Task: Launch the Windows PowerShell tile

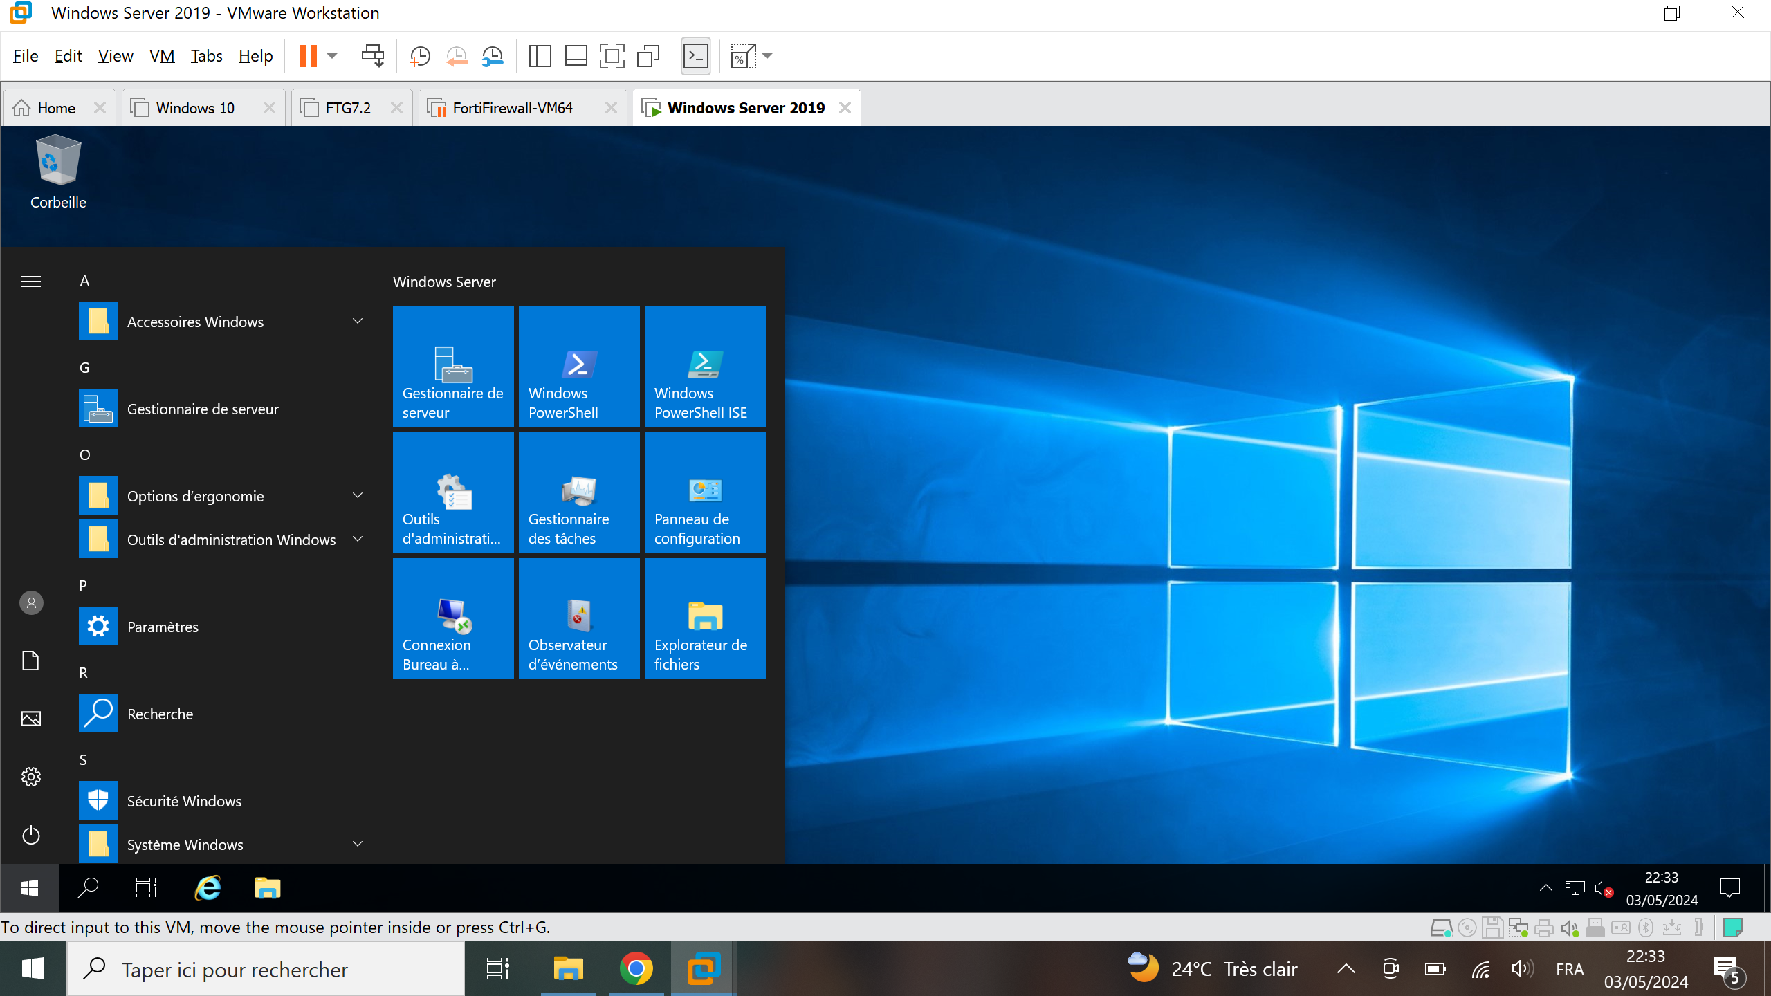Action: click(x=579, y=367)
